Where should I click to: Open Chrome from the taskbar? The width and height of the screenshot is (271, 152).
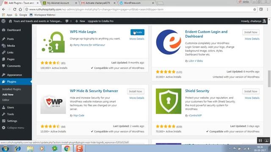(x=67, y=148)
